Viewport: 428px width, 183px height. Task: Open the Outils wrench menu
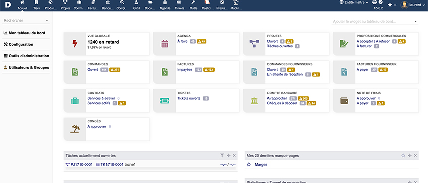(193, 5)
